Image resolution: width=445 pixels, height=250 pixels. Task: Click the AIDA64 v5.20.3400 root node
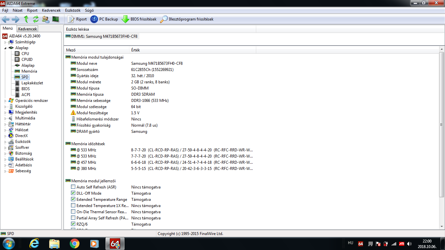click(x=22, y=36)
